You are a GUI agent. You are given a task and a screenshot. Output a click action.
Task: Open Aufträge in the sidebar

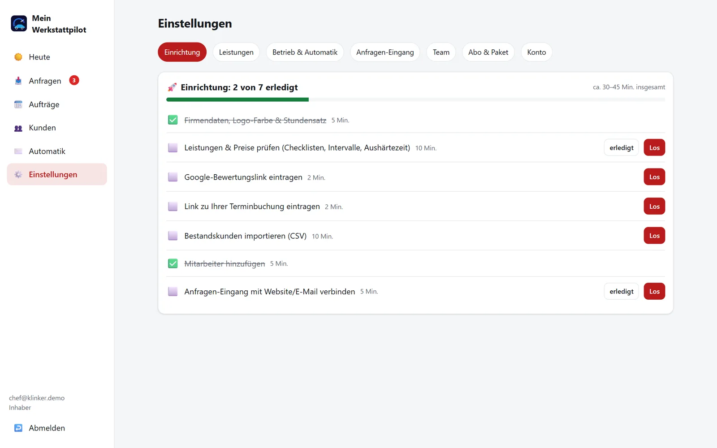[x=57, y=104]
